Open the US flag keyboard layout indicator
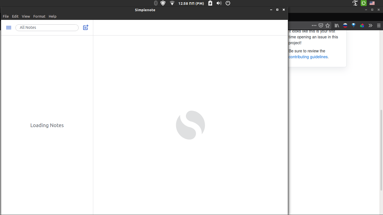 [372, 3]
